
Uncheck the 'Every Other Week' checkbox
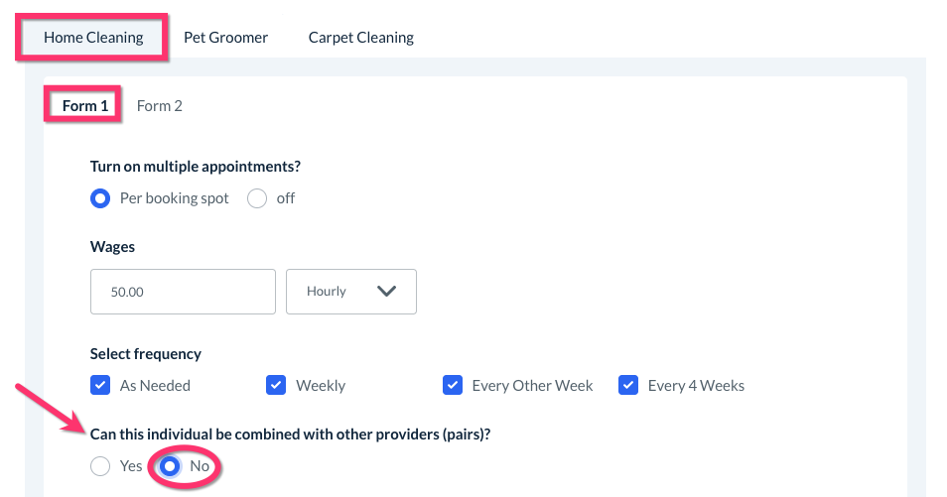(453, 385)
